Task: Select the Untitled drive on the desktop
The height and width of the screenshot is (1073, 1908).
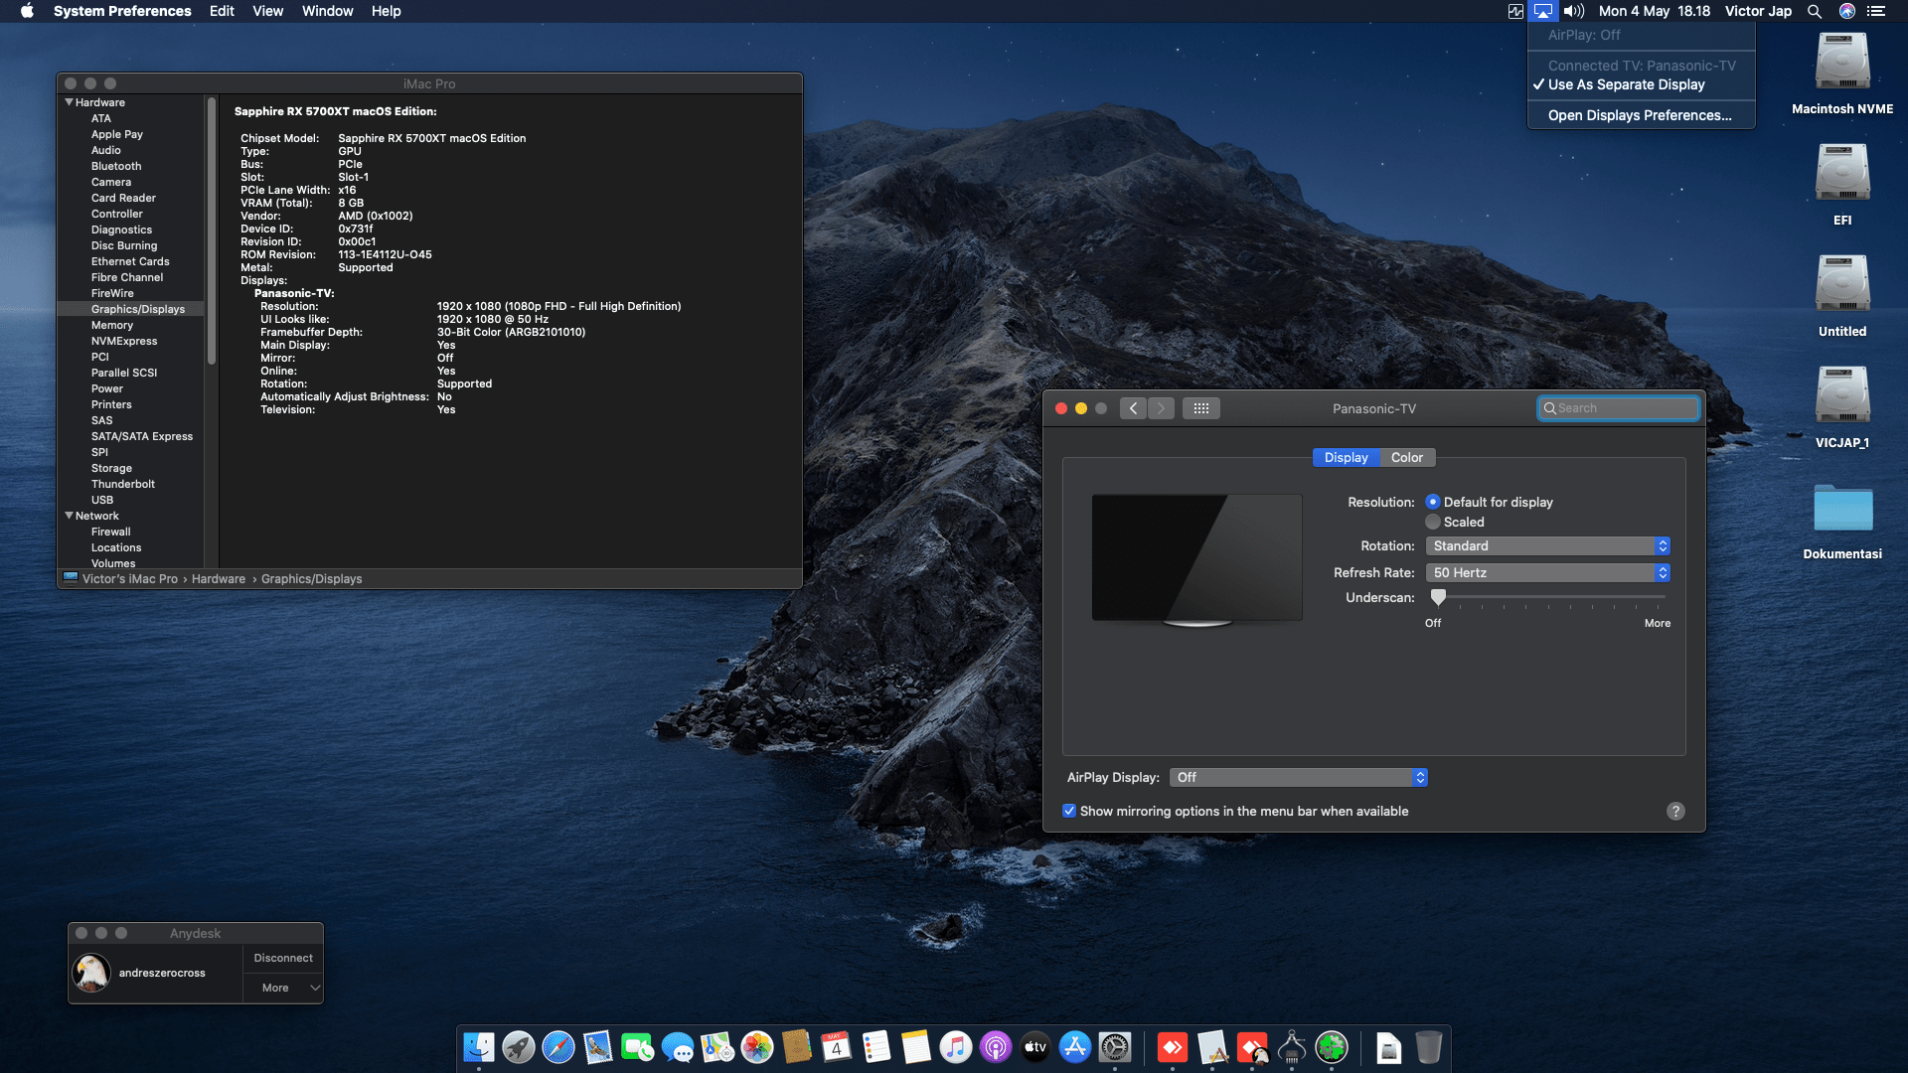Action: point(1842,284)
